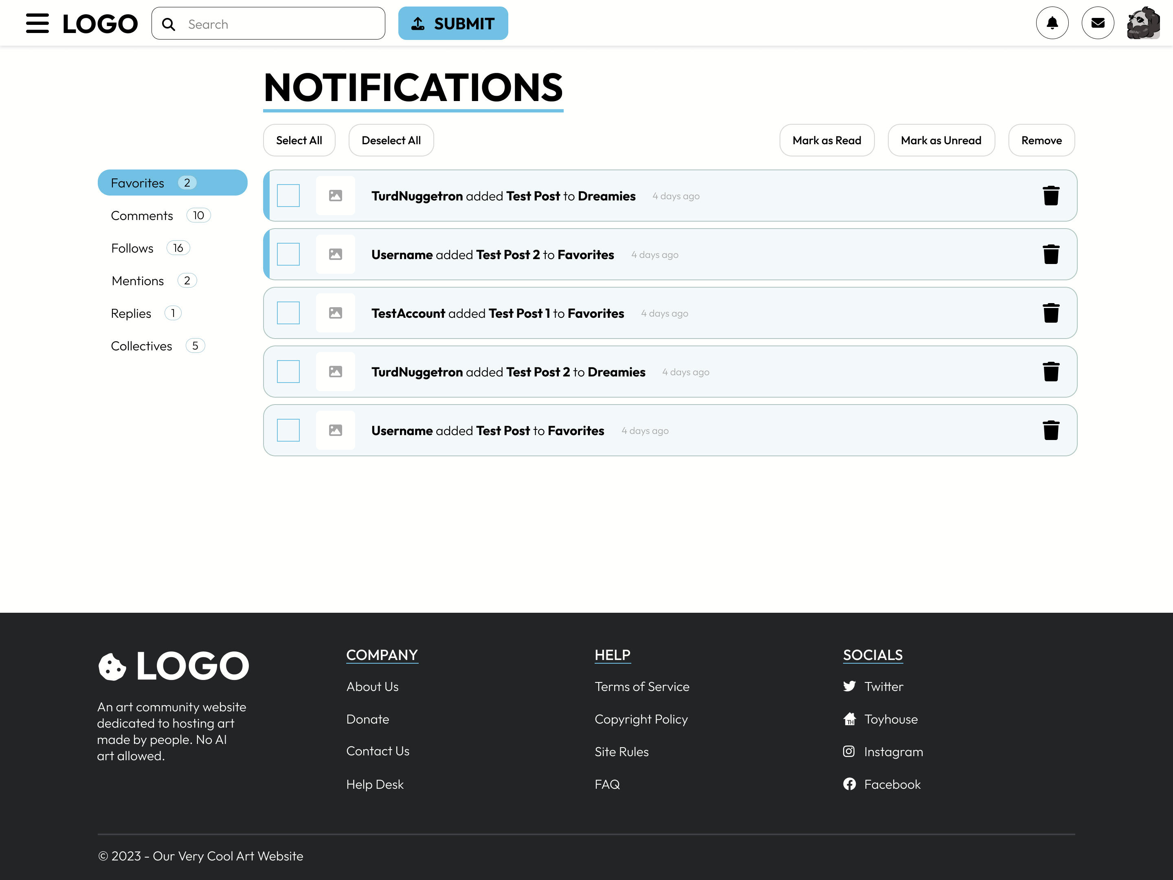Open the Follows notifications tab
Image resolution: width=1173 pixels, height=880 pixels.
132,248
